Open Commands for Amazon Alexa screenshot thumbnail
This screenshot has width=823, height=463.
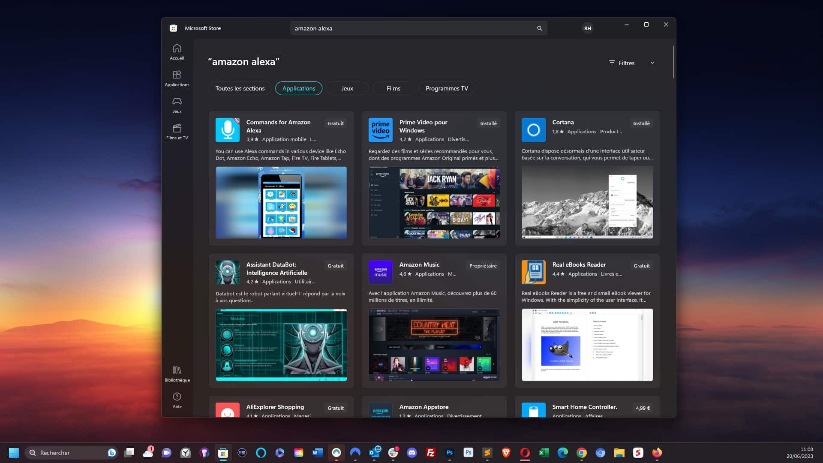pos(281,202)
